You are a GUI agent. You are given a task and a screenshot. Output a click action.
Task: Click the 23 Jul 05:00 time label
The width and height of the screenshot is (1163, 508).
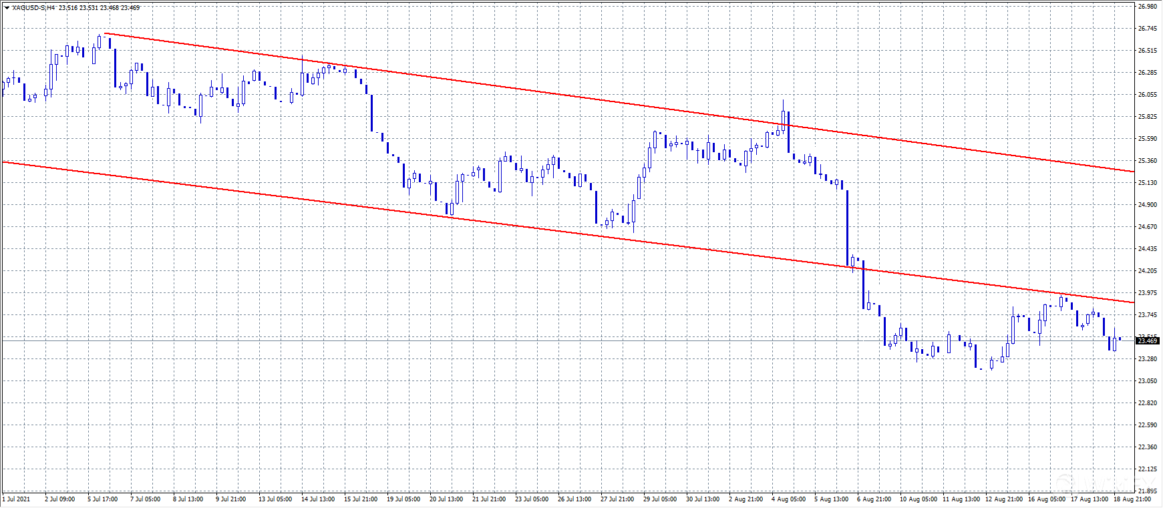532,499
